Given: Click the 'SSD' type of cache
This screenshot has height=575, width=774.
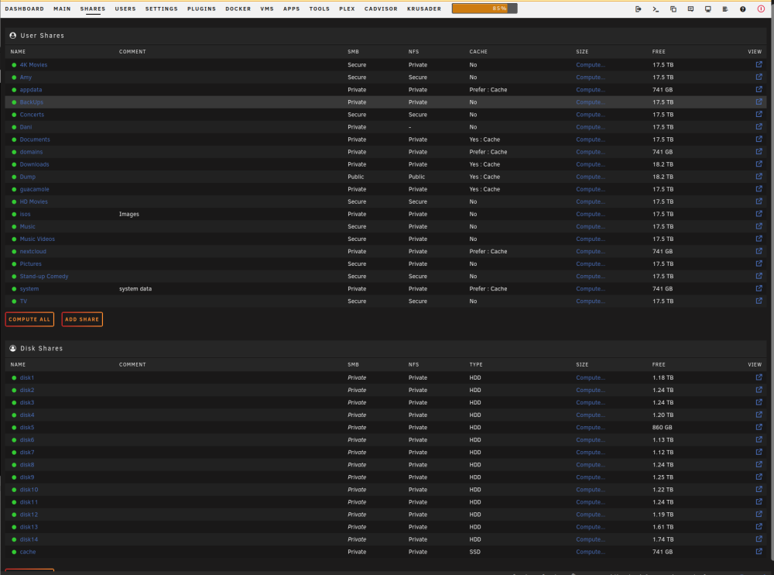Looking at the screenshot, I should [x=474, y=552].
